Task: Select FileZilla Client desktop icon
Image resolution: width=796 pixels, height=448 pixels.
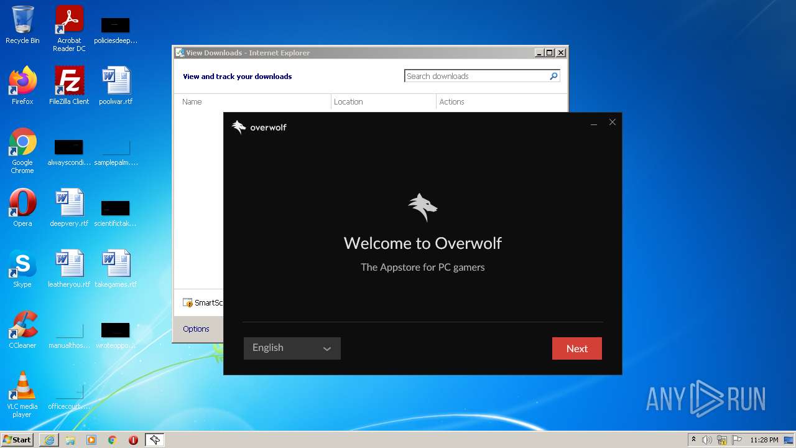Action: tap(69, 86)
